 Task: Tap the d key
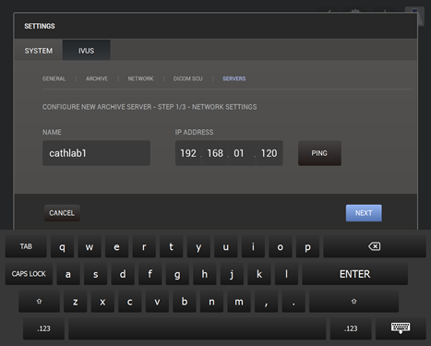[123, 274]
